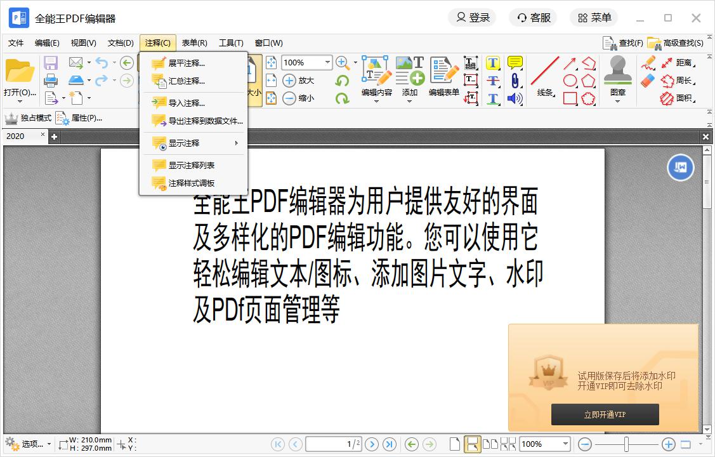715x457 pixels.
Task: Click the 立即开通VIP button
Action: pyautogui.click(x=605, y=415)
